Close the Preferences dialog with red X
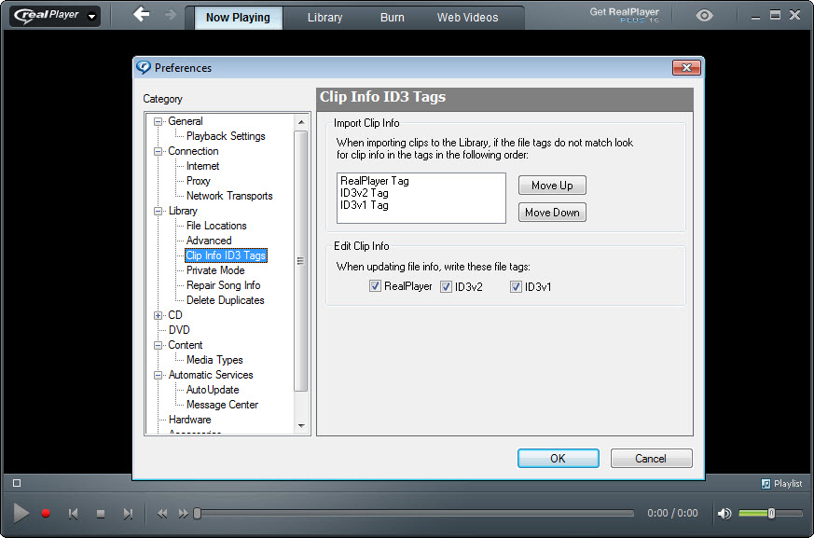The height and width of the screenshot is (538, 814). coord(686,67)
